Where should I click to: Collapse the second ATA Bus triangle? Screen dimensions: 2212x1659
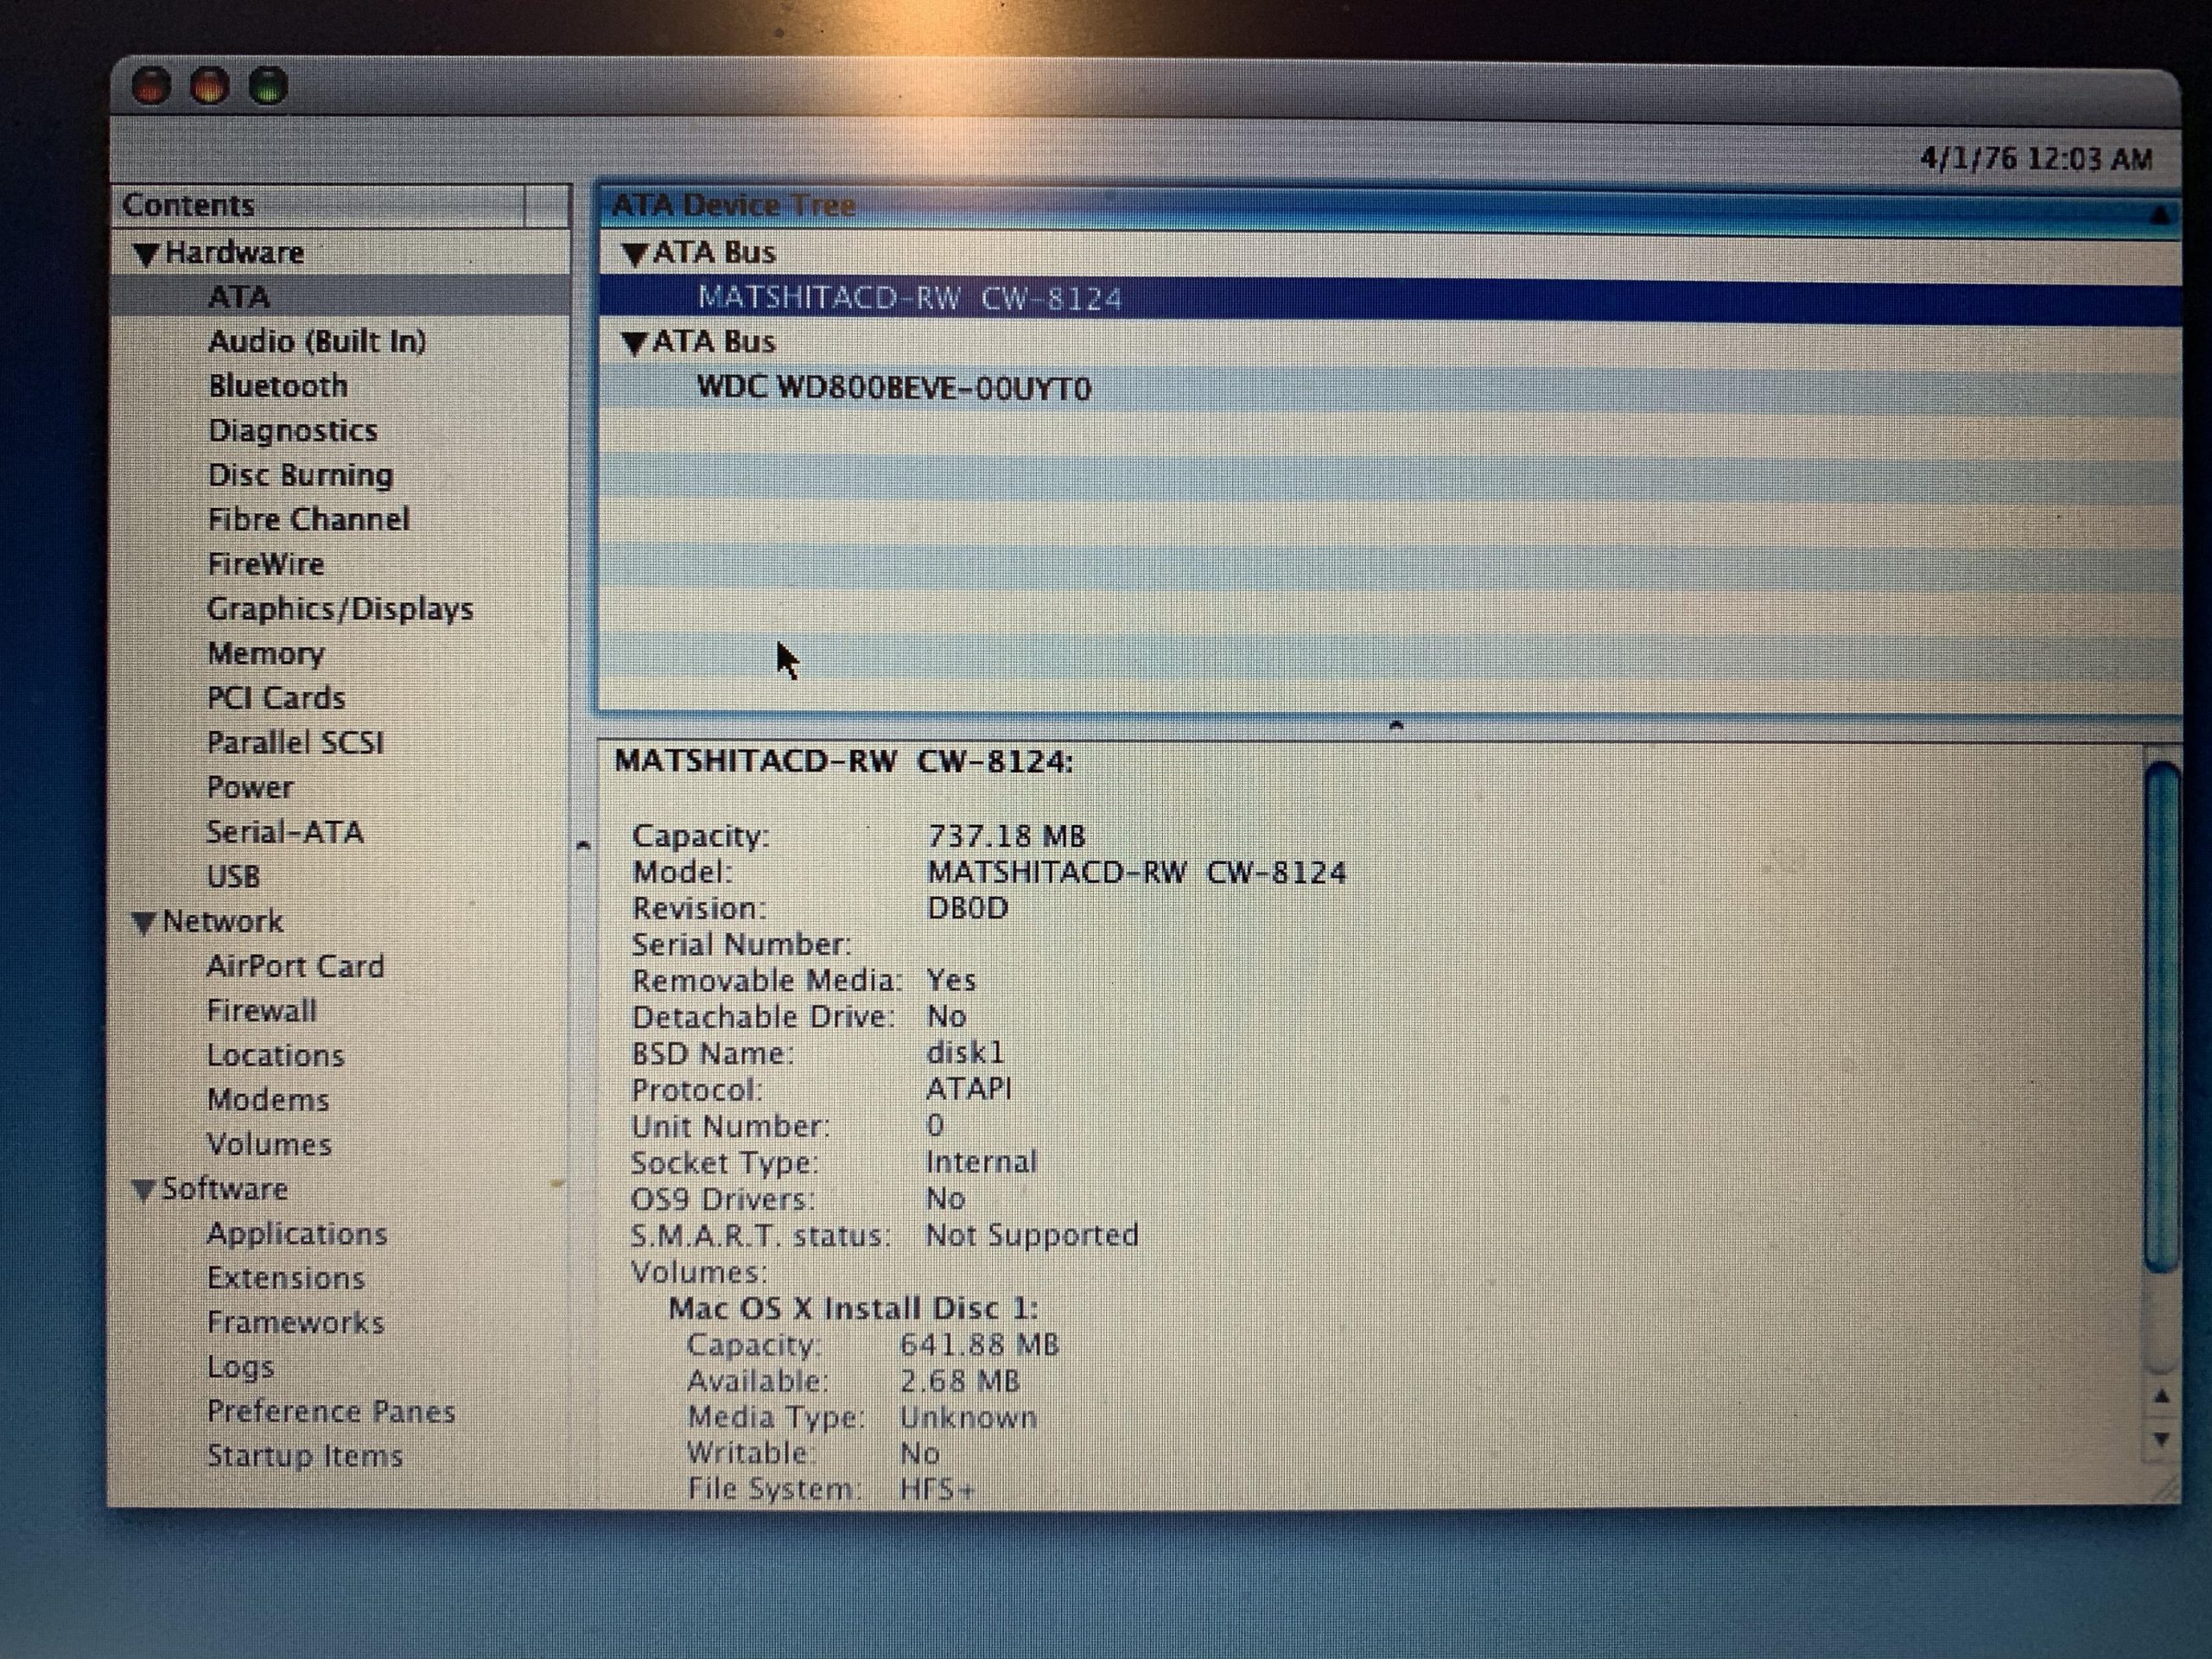(634, 343)
